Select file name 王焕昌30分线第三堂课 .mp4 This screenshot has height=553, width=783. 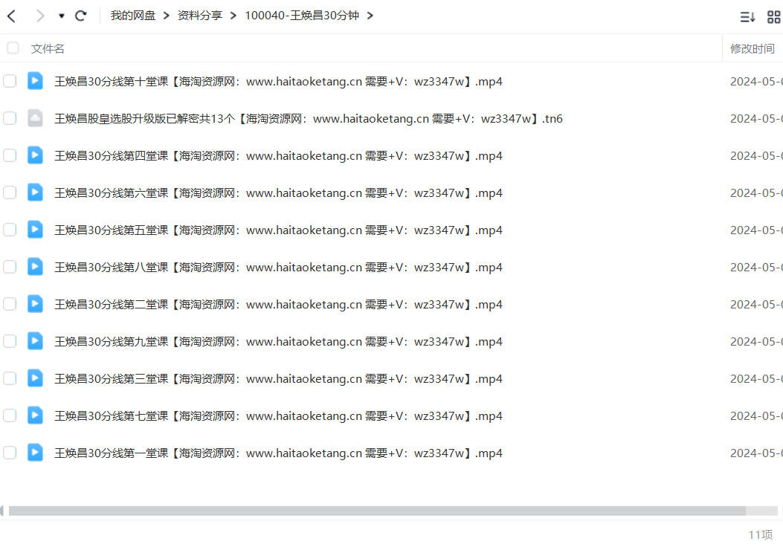click(x=278, y=379)
